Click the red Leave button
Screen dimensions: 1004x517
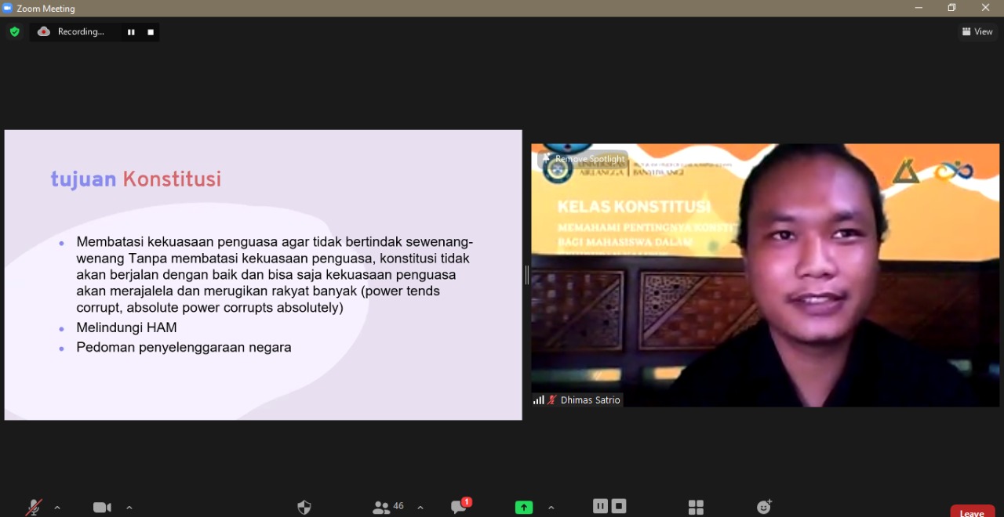(972, 512)
